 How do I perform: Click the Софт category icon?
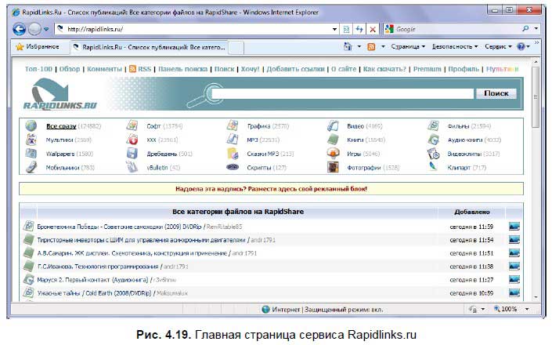[x=132, y=125]
